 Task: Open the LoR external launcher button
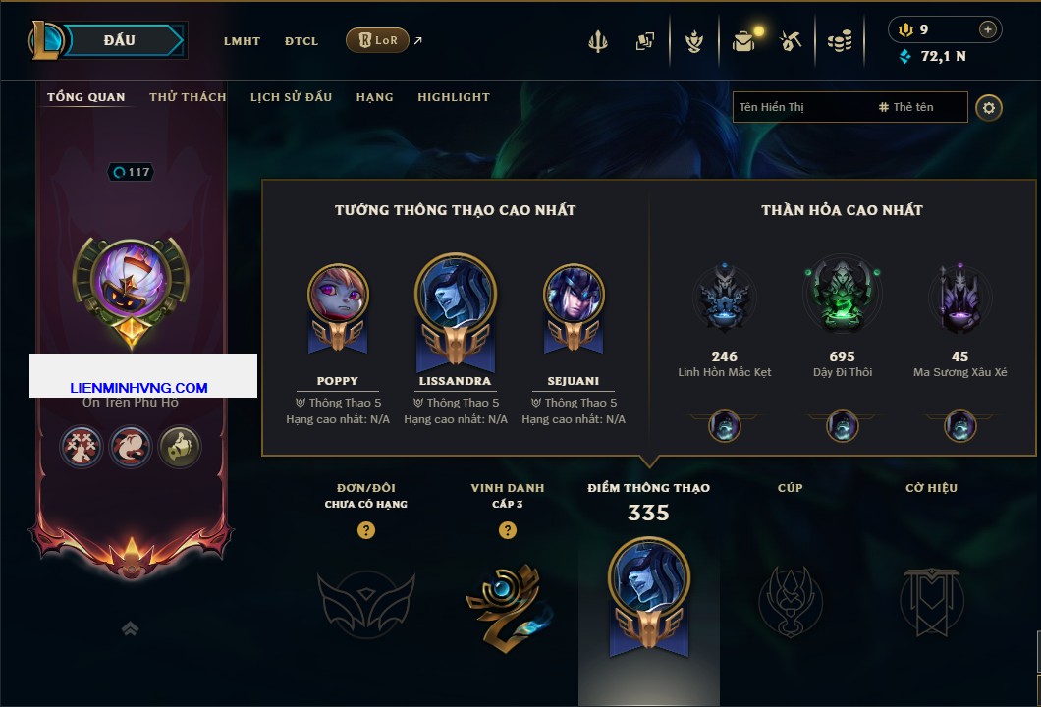377,40
